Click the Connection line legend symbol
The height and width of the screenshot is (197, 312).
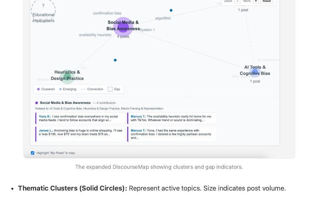pyautogui.click(x=83, y=89)
